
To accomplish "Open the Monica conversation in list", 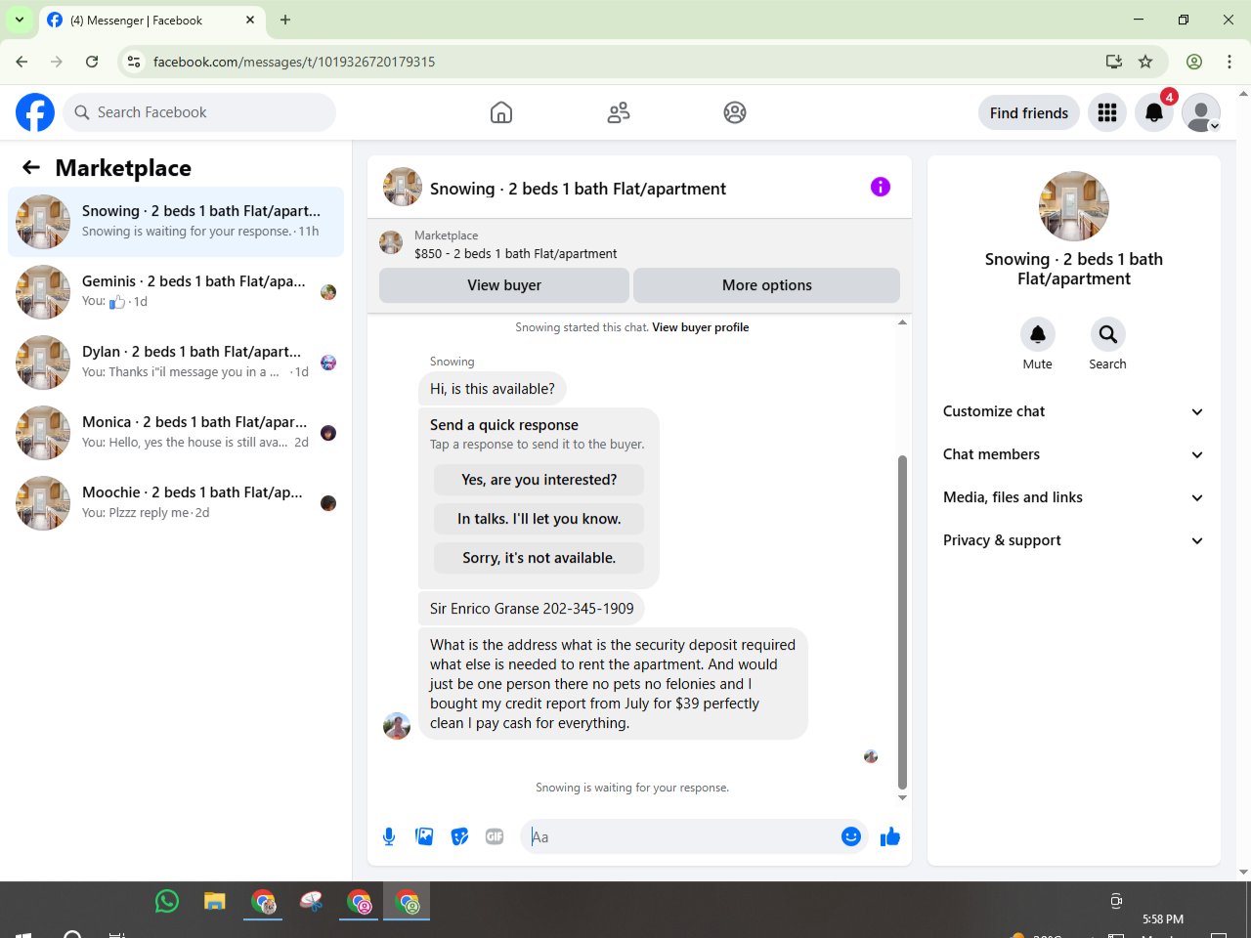I will (x=176, y=433).
